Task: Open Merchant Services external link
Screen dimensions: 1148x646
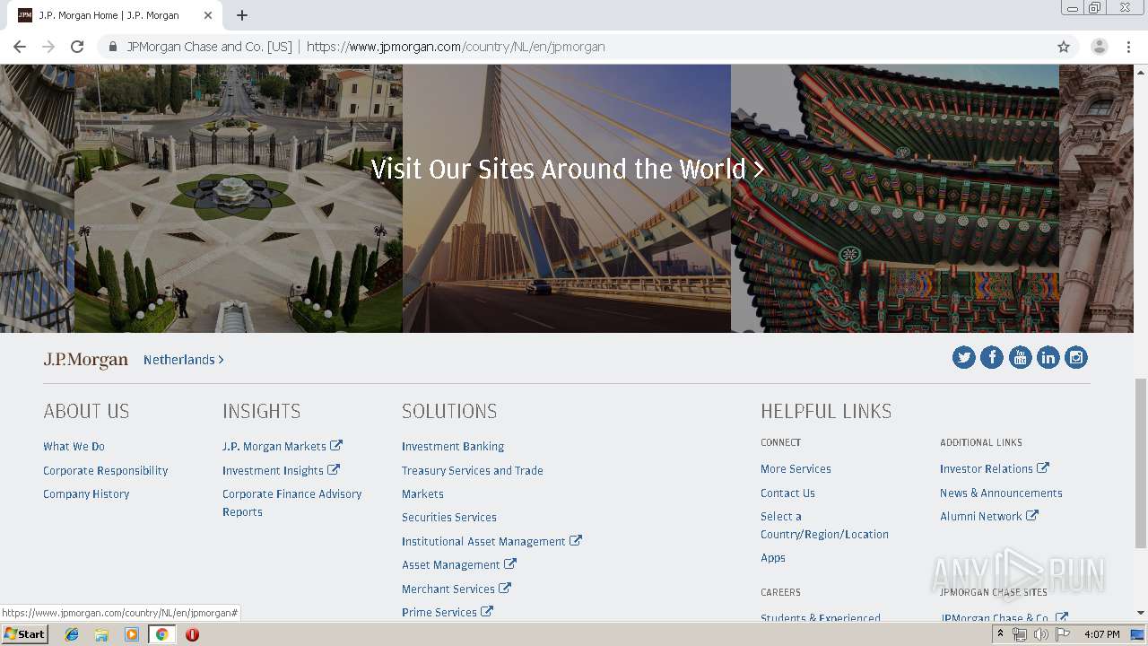Action: pos(457,589)
